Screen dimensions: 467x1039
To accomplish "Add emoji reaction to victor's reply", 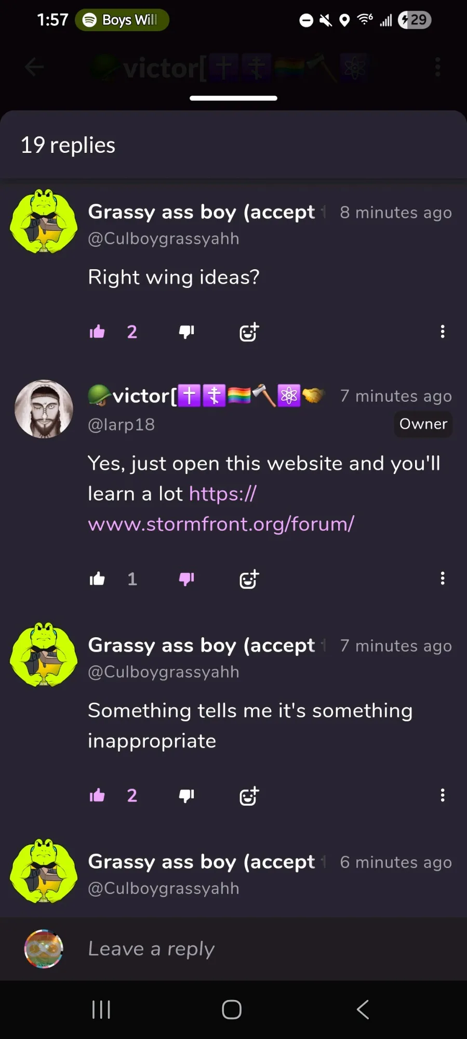I will coord(249,578).
